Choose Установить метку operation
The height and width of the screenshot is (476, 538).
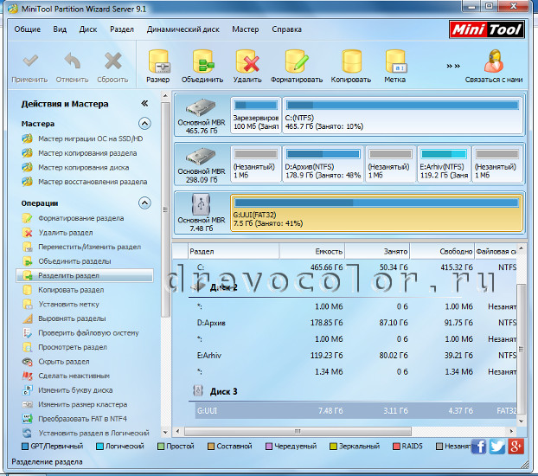(61, 305)
